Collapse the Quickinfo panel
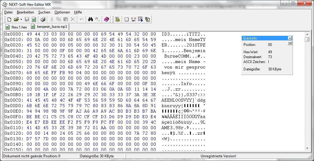314x161 pixels. click(290, 38)
